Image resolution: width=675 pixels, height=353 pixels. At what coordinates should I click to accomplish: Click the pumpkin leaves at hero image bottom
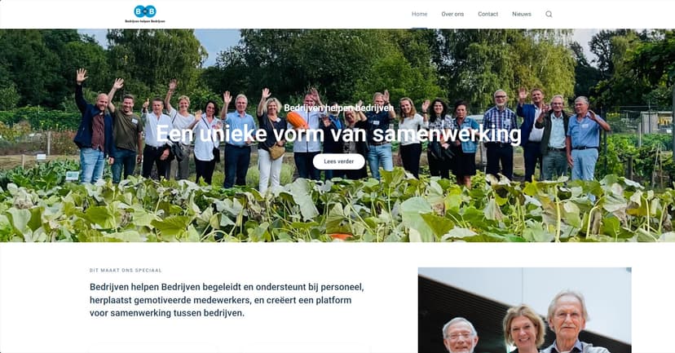click(x=337, y=209)
